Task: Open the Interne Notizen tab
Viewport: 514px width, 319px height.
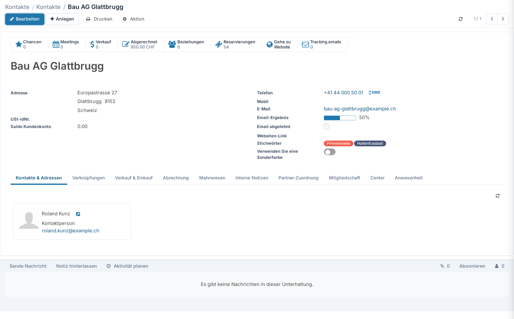Action: (252, 178)
